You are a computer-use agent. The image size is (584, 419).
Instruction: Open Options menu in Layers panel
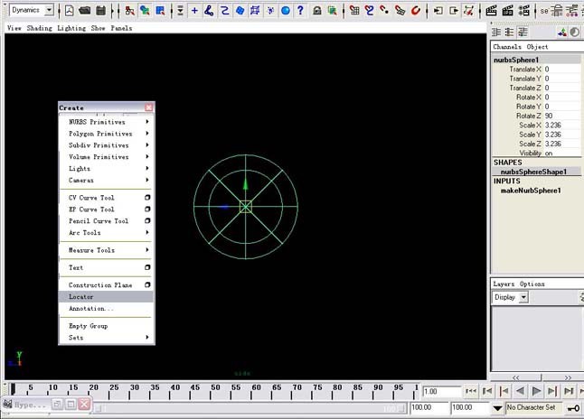(532, 284)
